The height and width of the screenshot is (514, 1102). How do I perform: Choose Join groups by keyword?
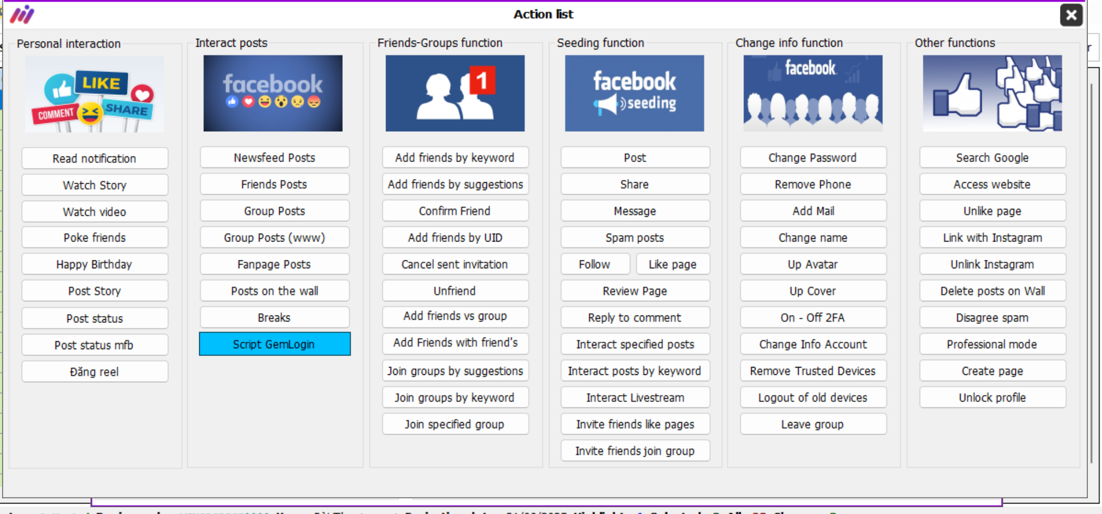455,398
